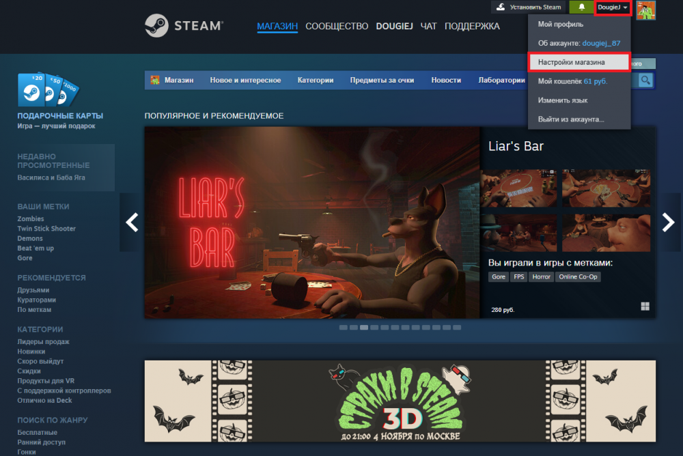Open notifications bell icon
Viewport: 683px width, 456px height.
tap(581, 7)
